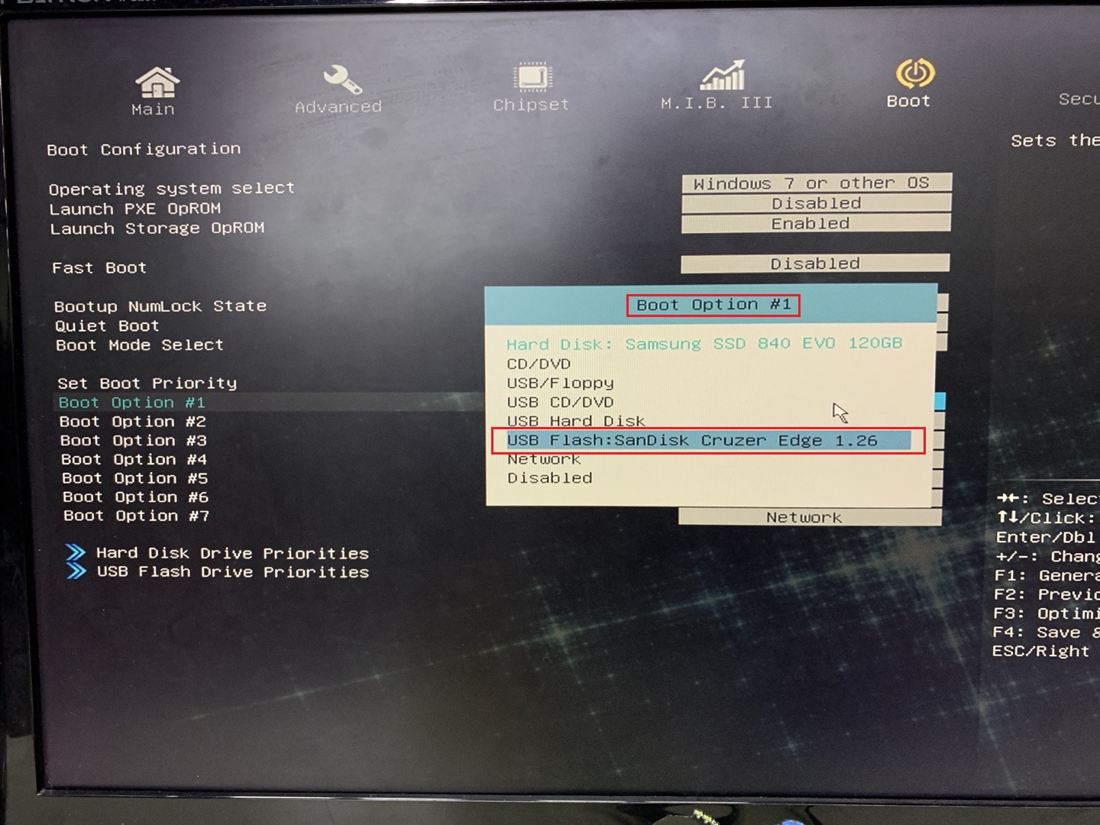Open the partially visible Security tab
The height and width of the screenshot is (825, 1100).
[1079, 99]
